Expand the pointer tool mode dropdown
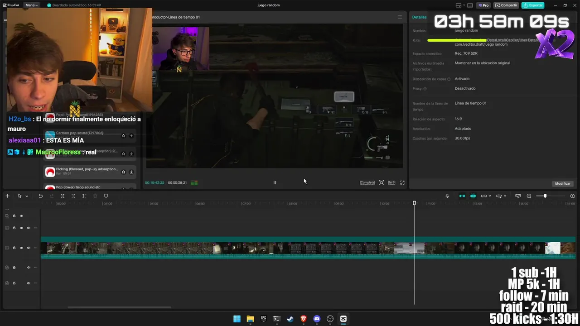Image resolution: width=580 pixels, height=326 pixels. coord(27,196)
